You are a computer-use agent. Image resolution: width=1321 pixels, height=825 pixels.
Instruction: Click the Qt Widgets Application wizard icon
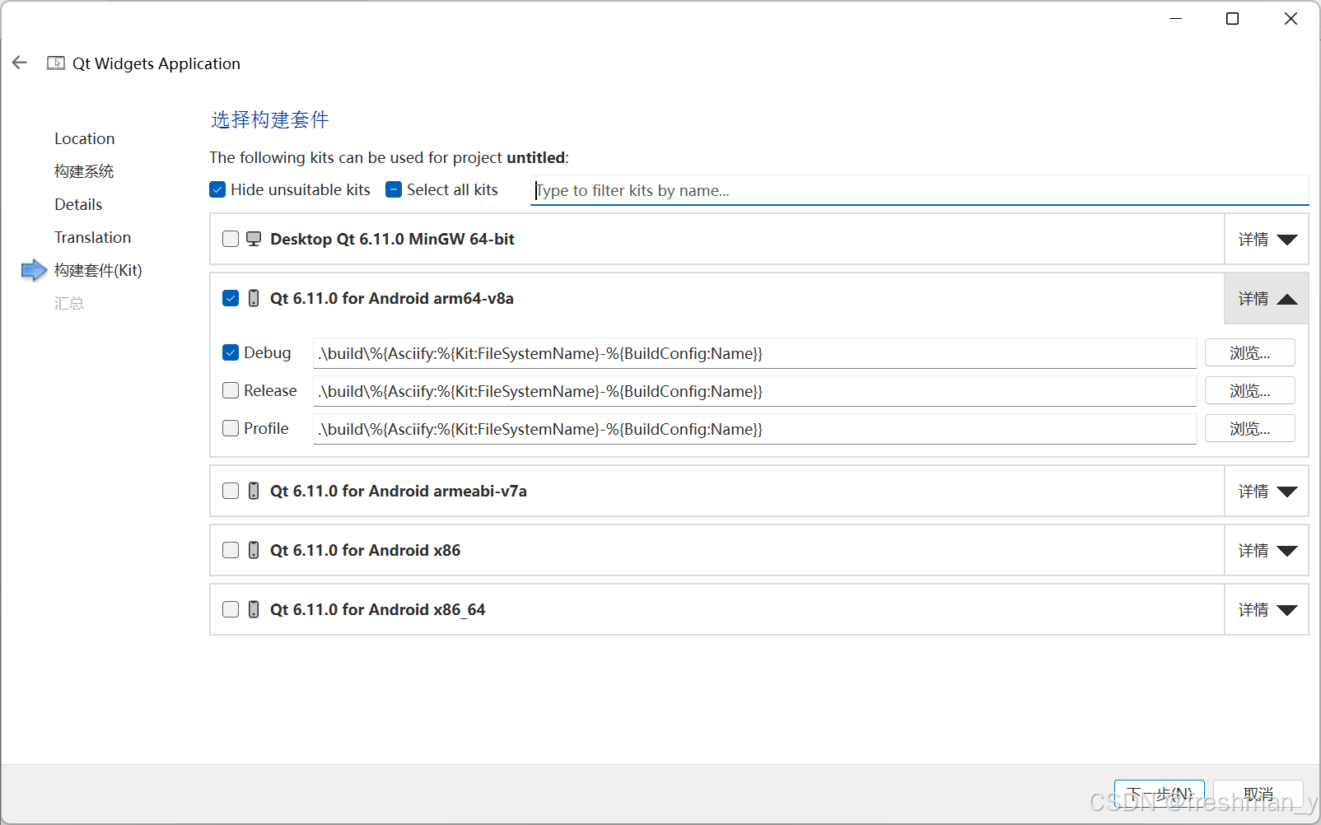coord(56,63)
